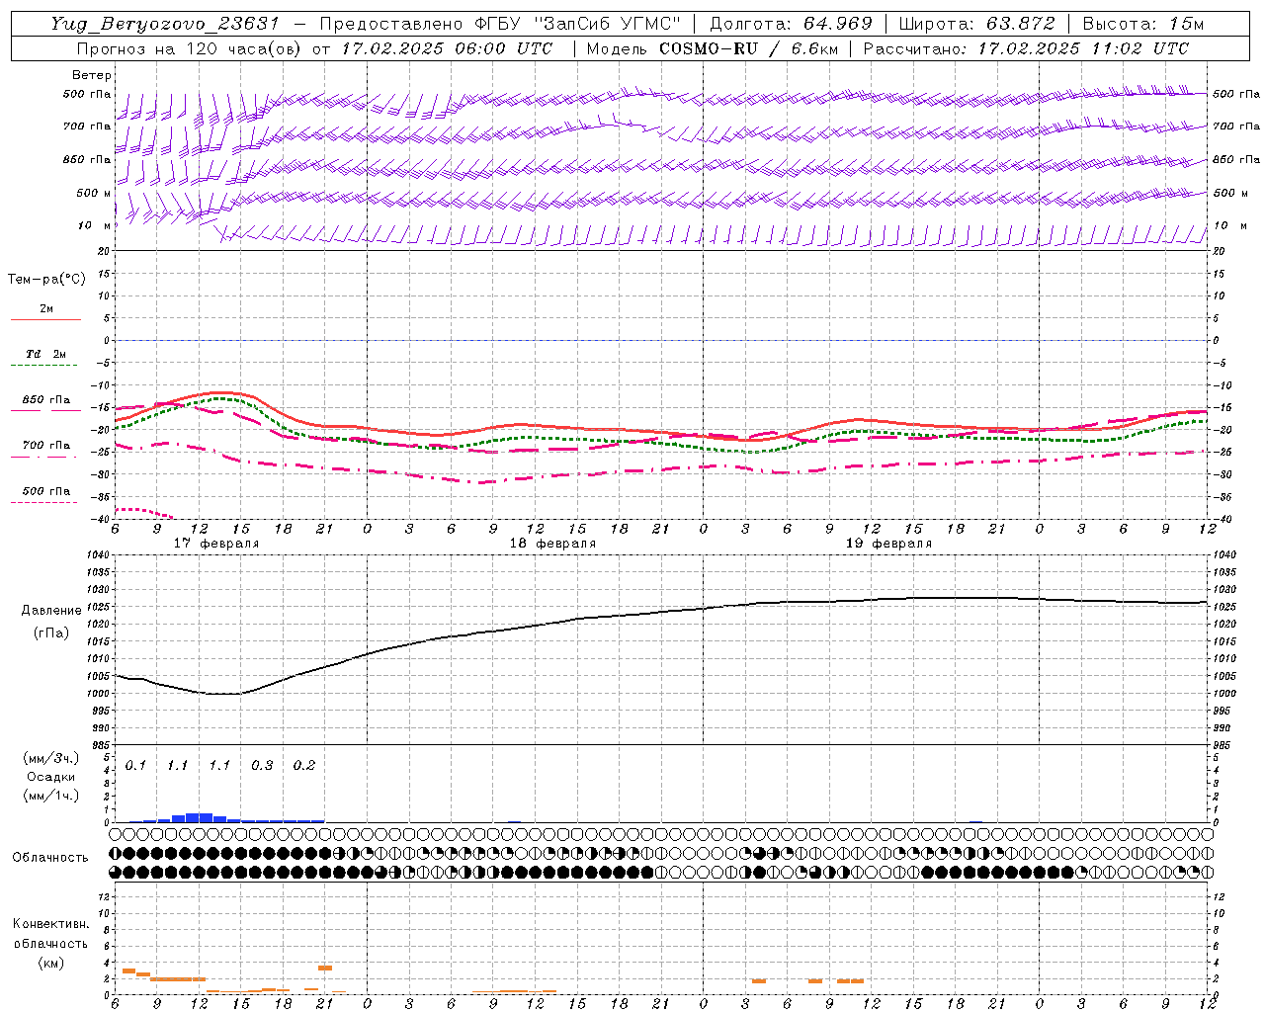Viewport: 1265px width, 1012px height.
Task: Select the (мм/1ч.) precipitation unit label
Action: pos(50,796)
